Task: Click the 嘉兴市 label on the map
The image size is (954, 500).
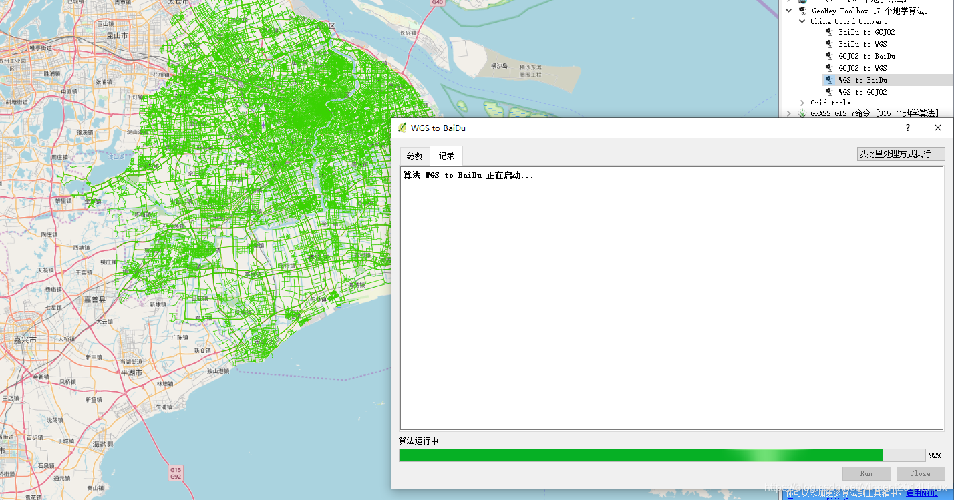Action: click(25, 340)
